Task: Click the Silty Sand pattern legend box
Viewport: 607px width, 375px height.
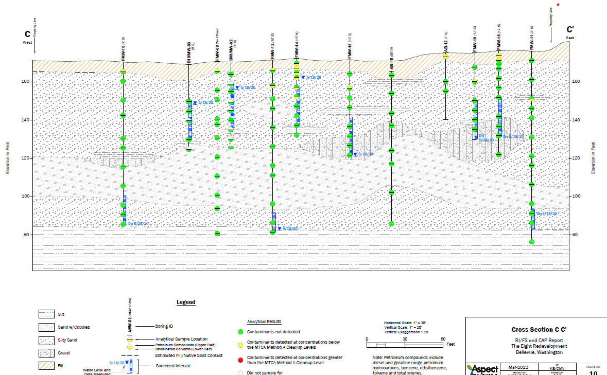Action: click(48, 341)
